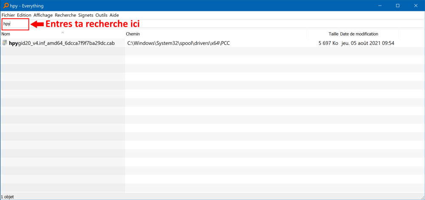Open the Signets menu

tap(86, 15)
